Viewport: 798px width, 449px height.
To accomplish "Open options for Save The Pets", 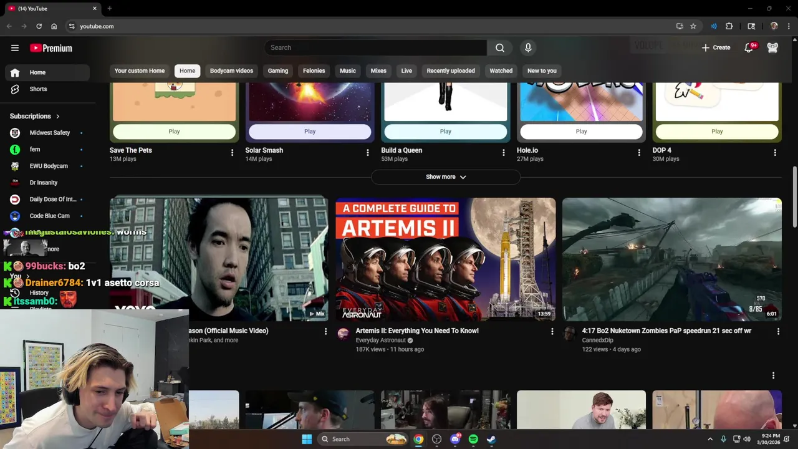I will coord(232,153).
